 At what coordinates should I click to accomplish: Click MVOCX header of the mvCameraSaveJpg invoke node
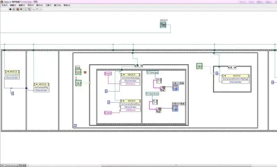130,75
